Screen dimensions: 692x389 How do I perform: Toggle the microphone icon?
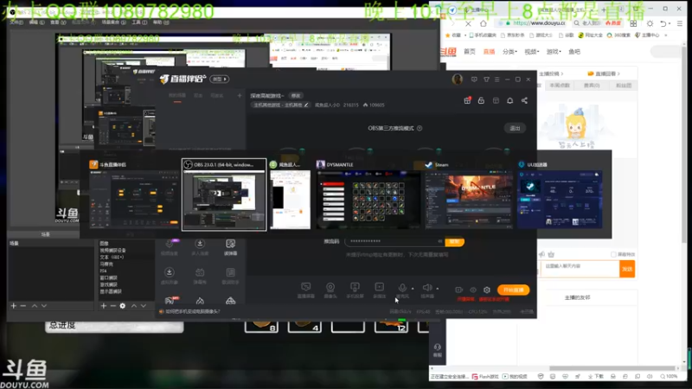(402, 288)
